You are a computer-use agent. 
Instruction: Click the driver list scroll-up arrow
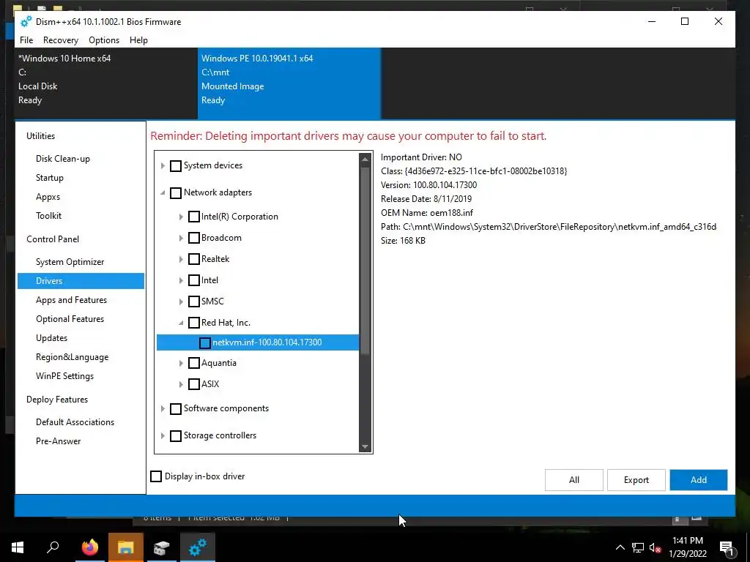coord(365,159)
